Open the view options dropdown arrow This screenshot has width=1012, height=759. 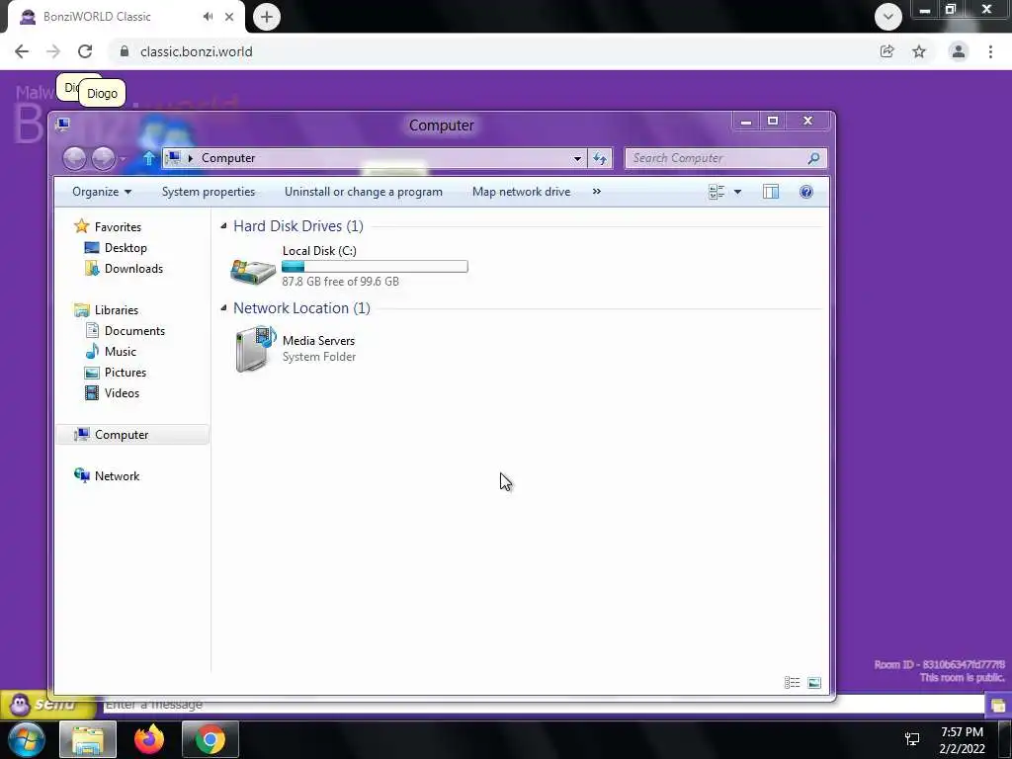[737, 192]
